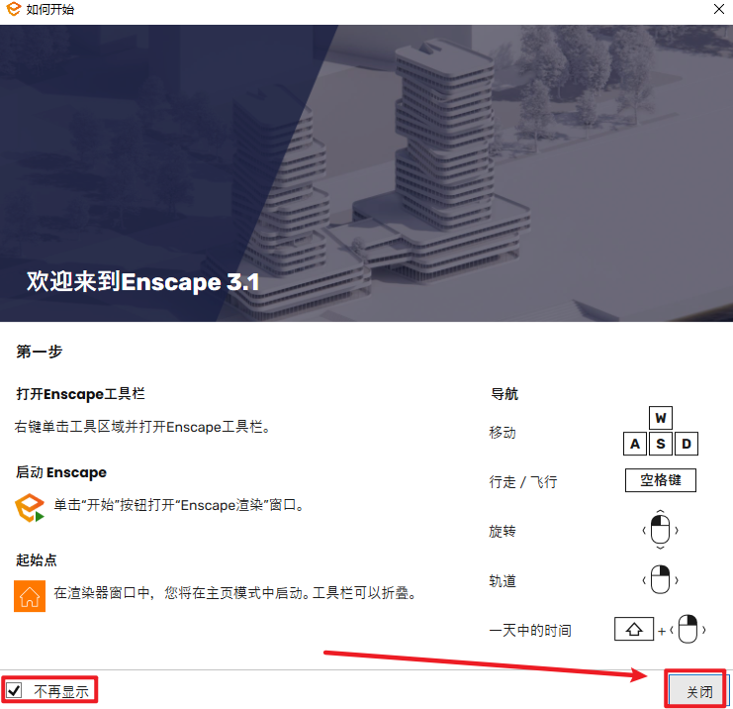The image size is (733, 709).
Task: Click the 欢迎来到Enscape 3.1 heading
Action: [142, 282]
